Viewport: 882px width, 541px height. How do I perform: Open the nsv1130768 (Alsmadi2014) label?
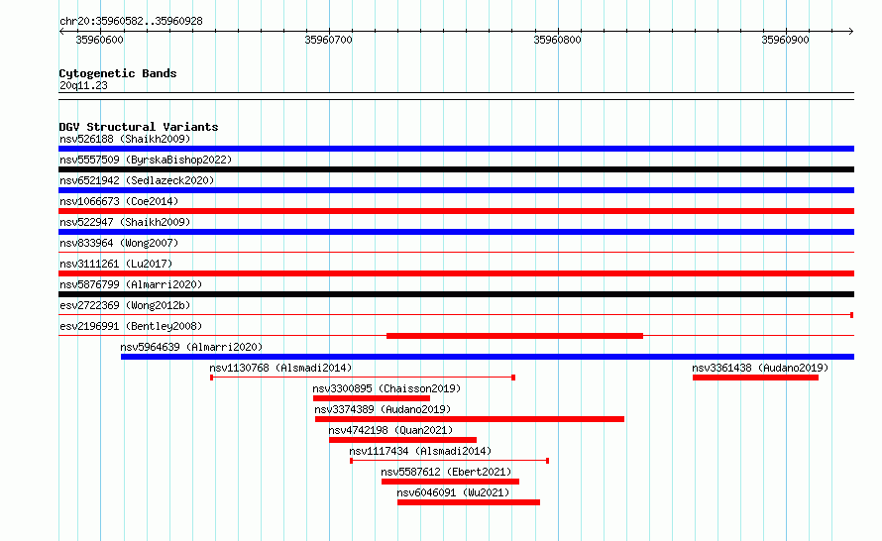click(x=280, y=368)
